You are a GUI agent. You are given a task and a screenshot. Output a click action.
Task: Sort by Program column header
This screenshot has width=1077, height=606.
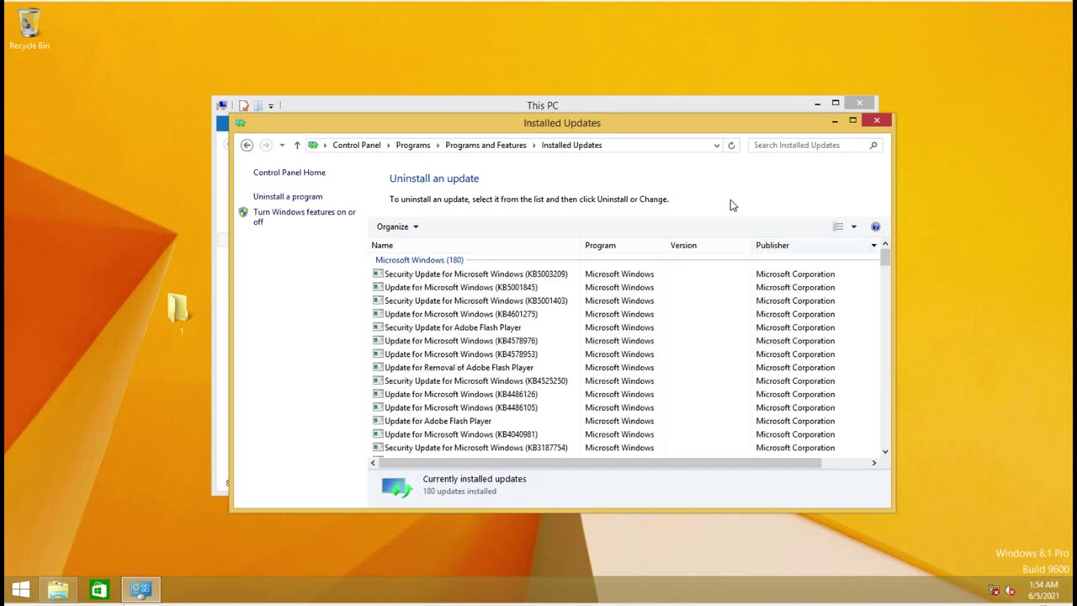(x=623, y=245)
